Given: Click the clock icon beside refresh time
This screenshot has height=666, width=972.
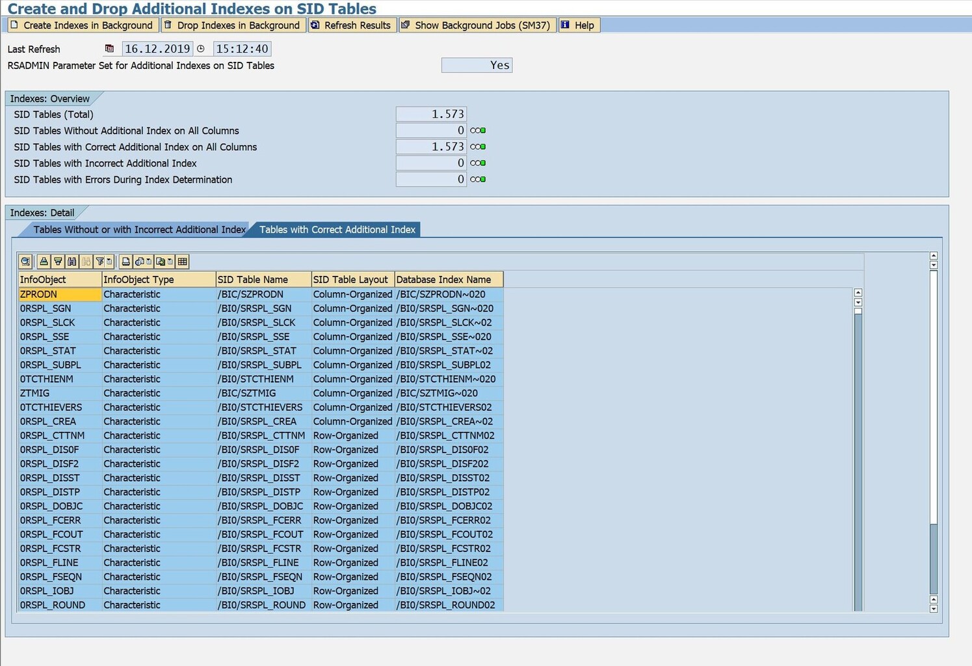Looking at the screenshot, I should (x=201, y=49).
